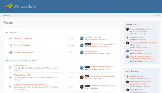162x93 pixels.
Task: Open the WoltLab Suite 3.0 forum
Action: (22, 75)
